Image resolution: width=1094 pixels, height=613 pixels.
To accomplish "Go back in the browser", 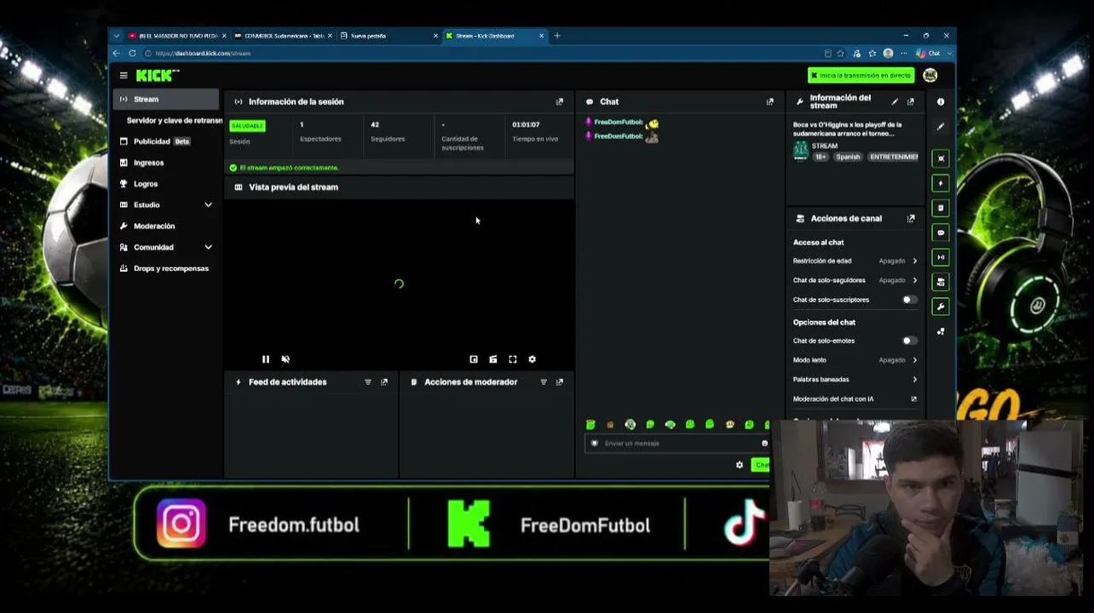I will pyautogui.click(x=117, y=54).
